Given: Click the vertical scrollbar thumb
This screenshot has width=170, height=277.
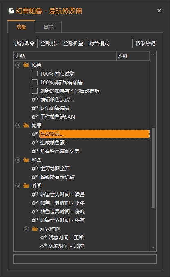Looking at the screenshot, I should [x=153, y=167].
